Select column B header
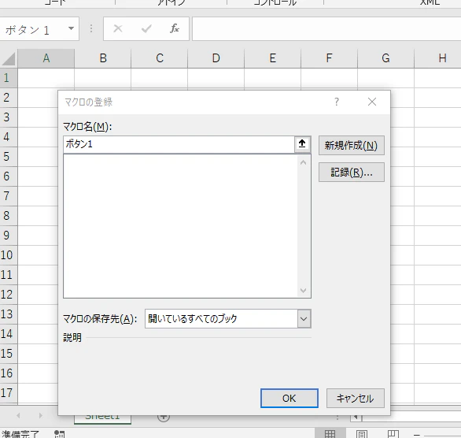 102,58
